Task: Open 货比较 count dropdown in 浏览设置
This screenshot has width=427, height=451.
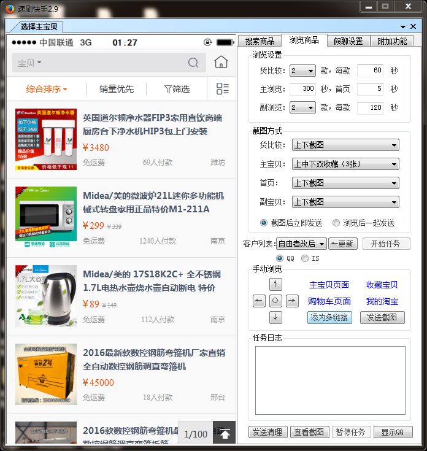Action: tap(302, 71)
